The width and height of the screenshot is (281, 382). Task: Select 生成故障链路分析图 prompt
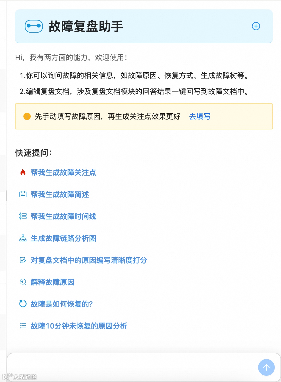(x=63, y=238)
